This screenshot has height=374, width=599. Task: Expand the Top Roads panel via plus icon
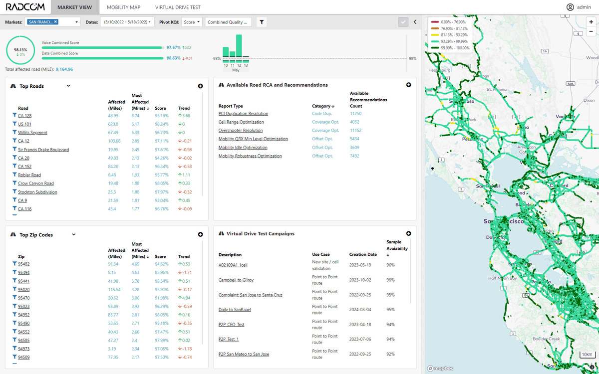(200, 86)
